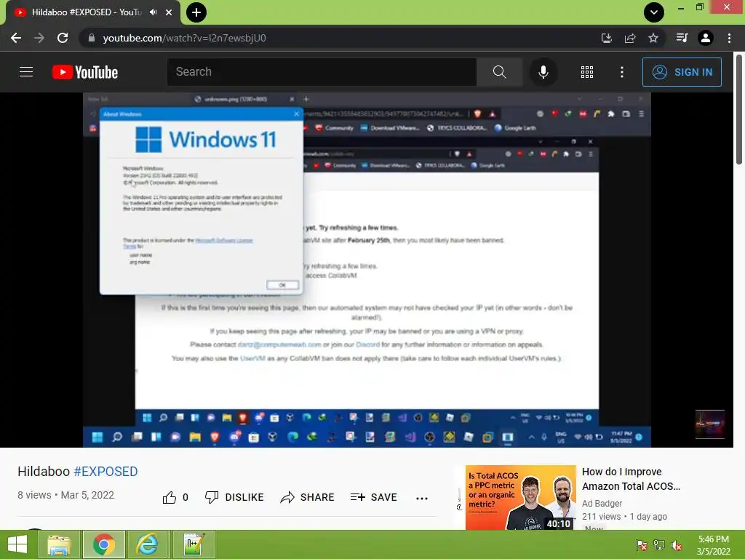
Task: Open Notepad++ taskbar icon
Action: tap(194, 544)
